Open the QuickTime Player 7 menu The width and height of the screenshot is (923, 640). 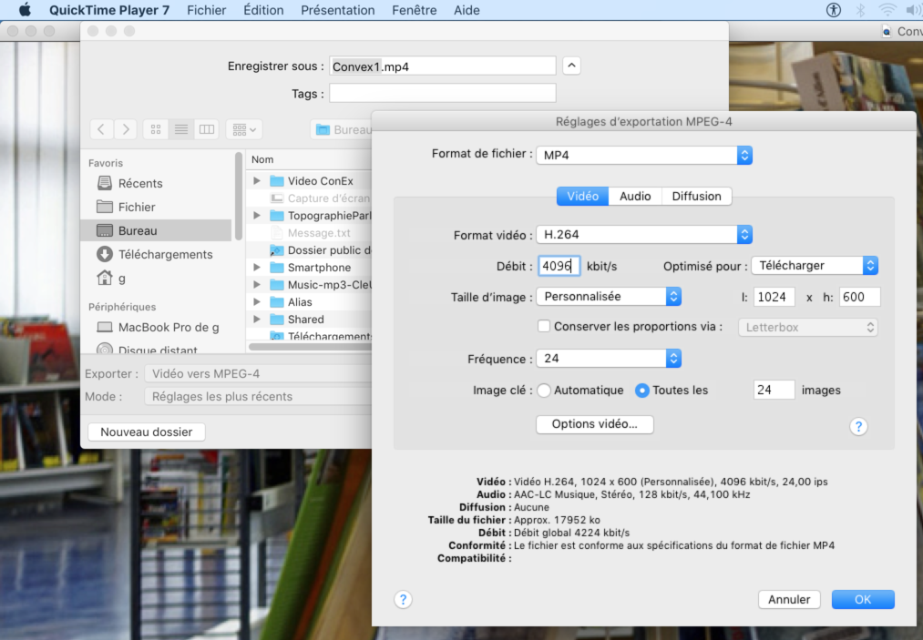tap(109, 10)
